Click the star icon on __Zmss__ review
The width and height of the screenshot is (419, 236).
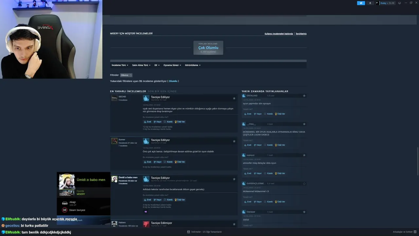(x=304, y=124)
